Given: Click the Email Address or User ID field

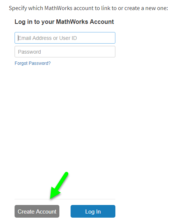Looking at the screenshot, I should (x=65, y=38).
